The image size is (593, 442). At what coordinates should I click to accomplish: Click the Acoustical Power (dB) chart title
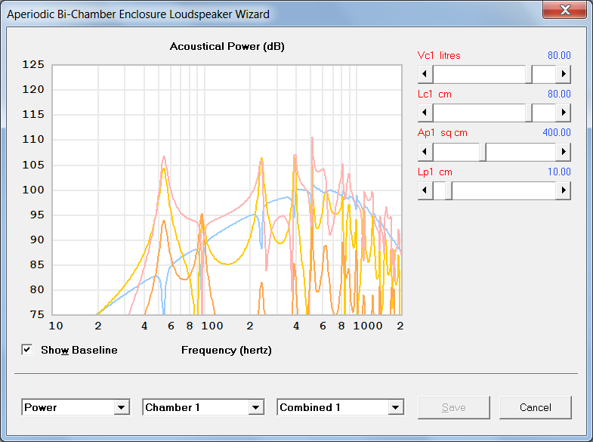227,47
